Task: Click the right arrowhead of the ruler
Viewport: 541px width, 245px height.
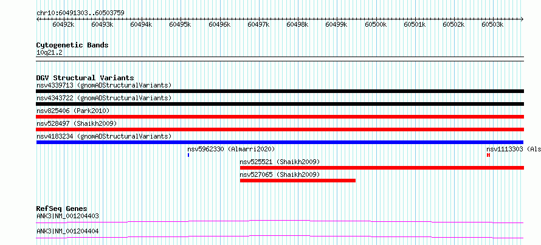Action: click(x=522, y=19)
